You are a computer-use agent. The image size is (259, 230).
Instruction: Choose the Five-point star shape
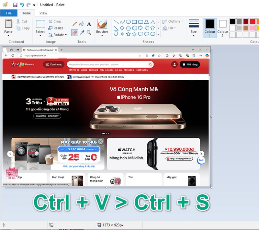[128, 34]
